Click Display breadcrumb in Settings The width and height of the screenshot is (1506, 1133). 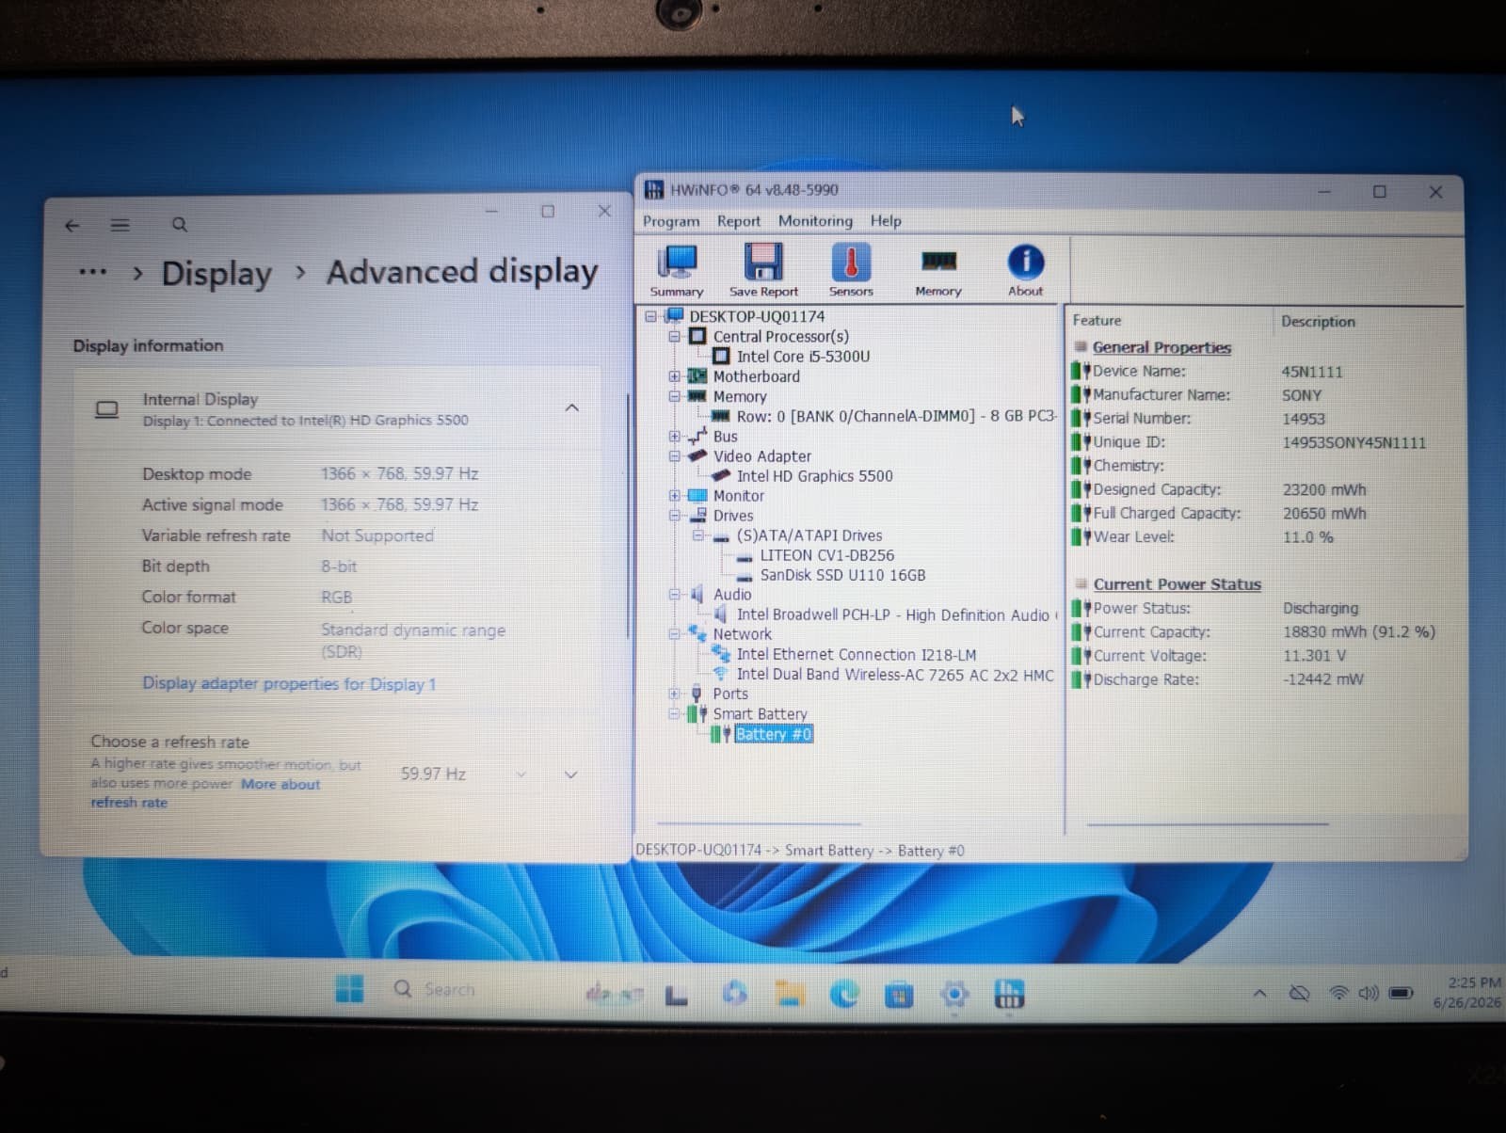(x=216, y=274)
